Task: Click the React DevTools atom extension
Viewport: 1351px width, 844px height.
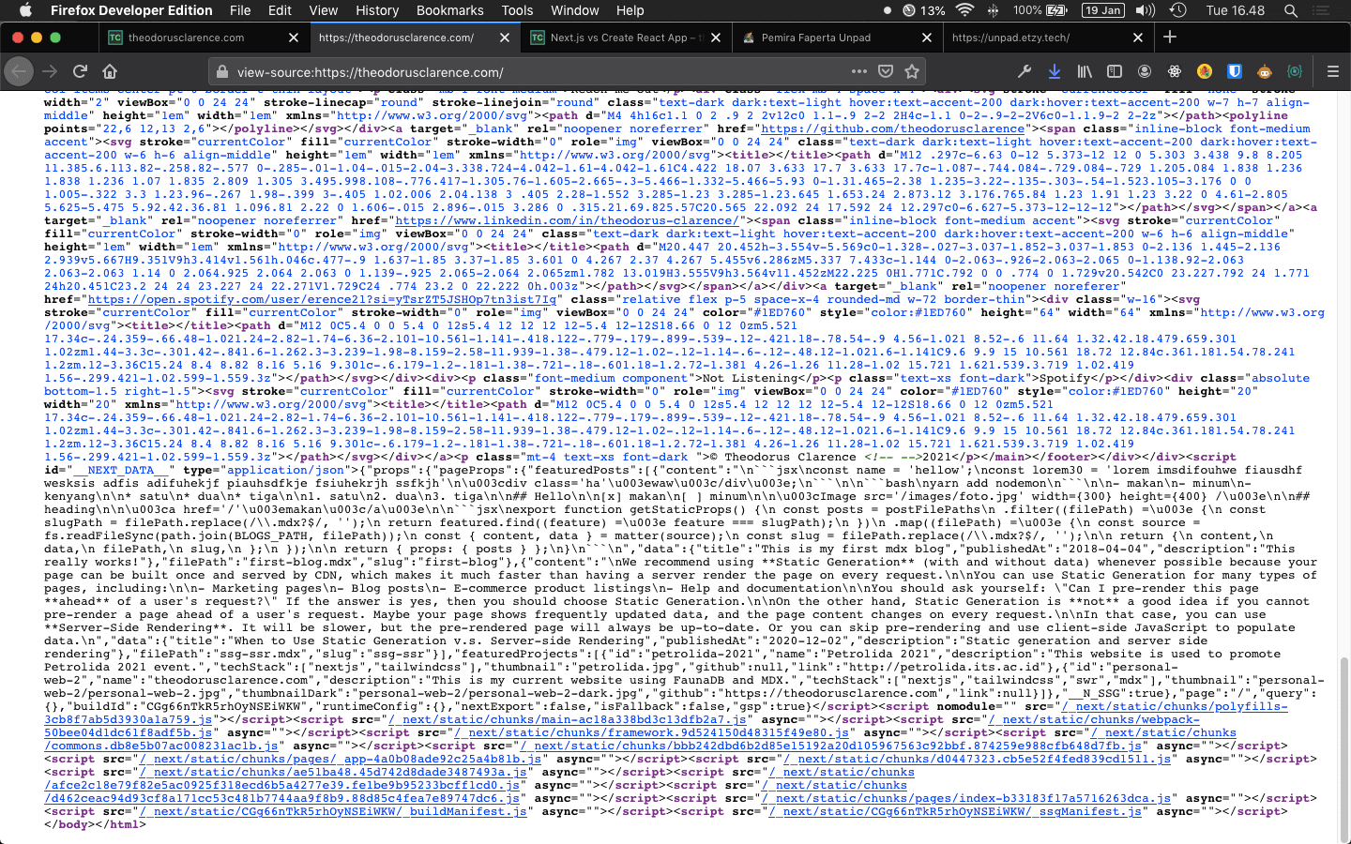Action: pos(1175,71)
